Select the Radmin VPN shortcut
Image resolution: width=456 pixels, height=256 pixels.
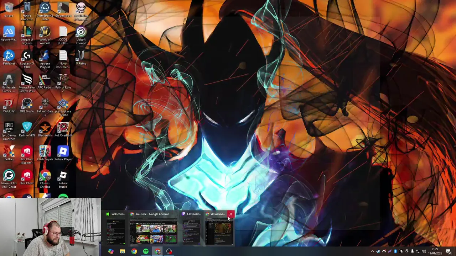(27, 129)
